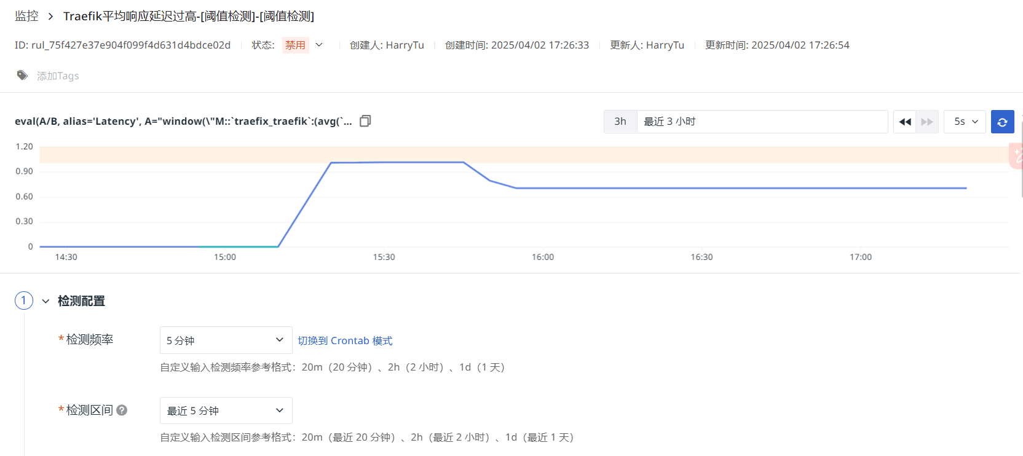Refresh the chart with the blue button
The image size is (1023, 456).
coord(1002,122)
